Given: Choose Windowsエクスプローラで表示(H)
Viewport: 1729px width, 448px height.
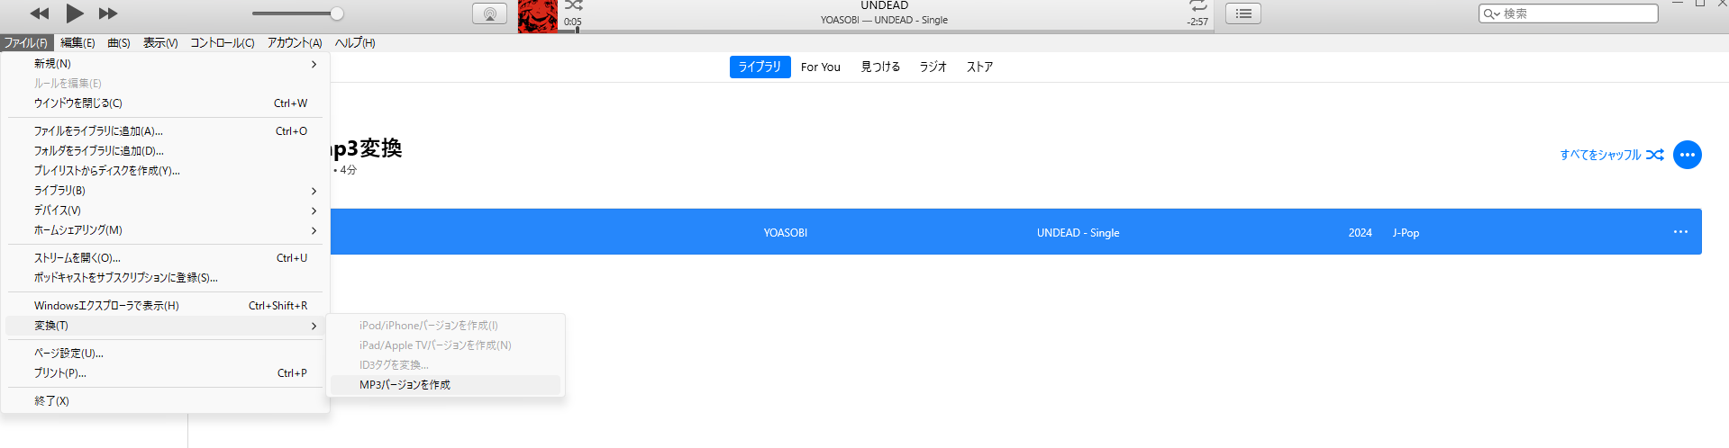Looking at the screenshot, I should (x=167, y=306).
